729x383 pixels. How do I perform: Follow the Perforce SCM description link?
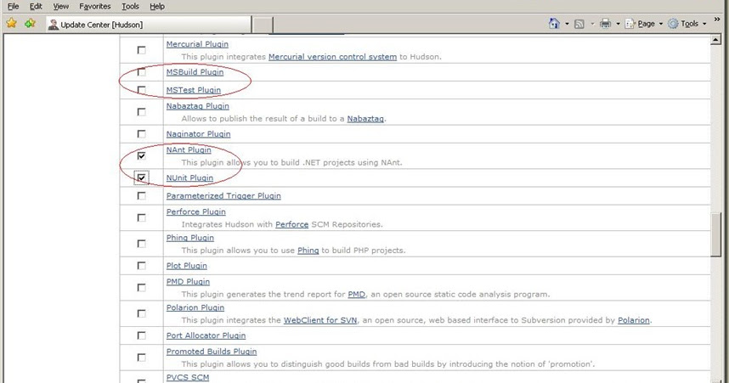click(x=292, y=224)
